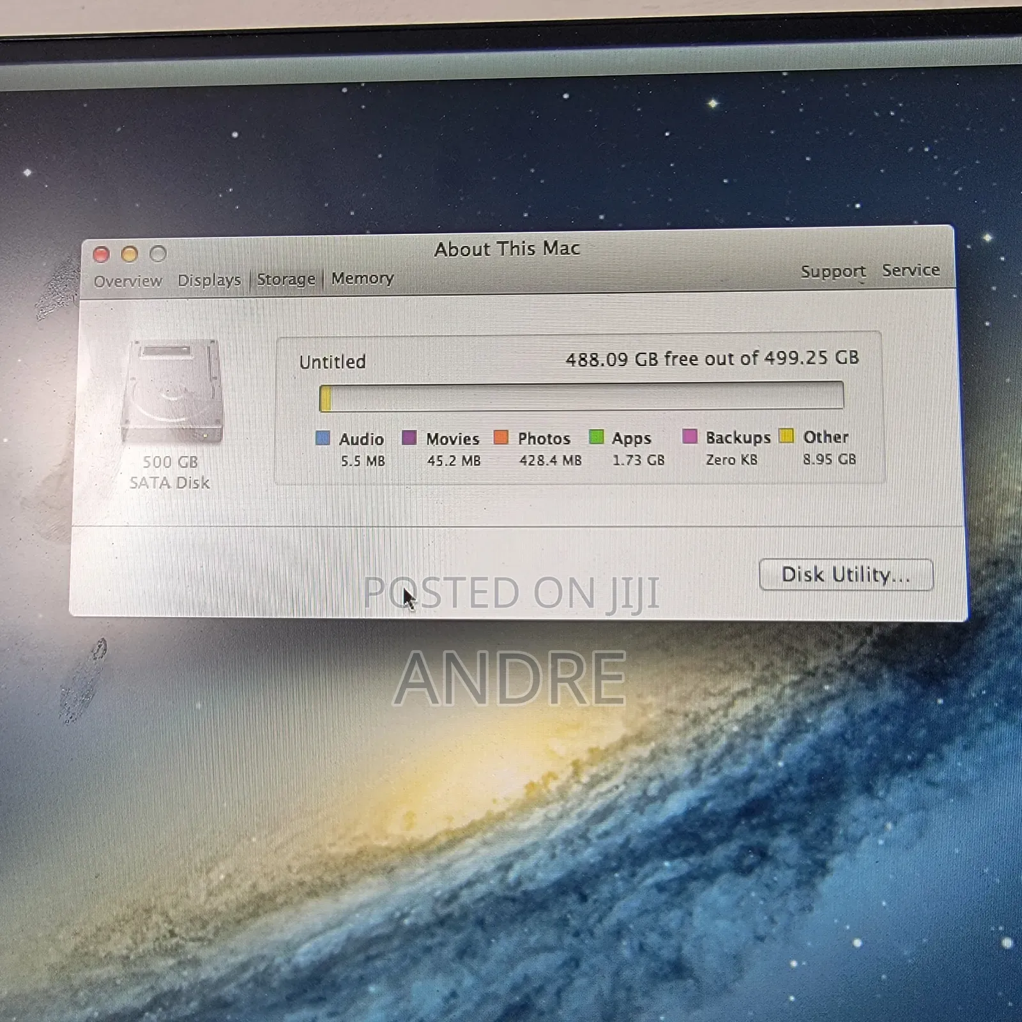Open the Support link
The image size is (1022, 1022).
tap(834, 271)
